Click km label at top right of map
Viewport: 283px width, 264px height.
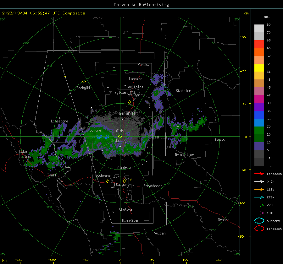[246, 13]
